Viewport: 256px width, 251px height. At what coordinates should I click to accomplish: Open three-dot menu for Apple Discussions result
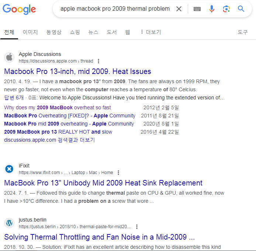[98, 61]
